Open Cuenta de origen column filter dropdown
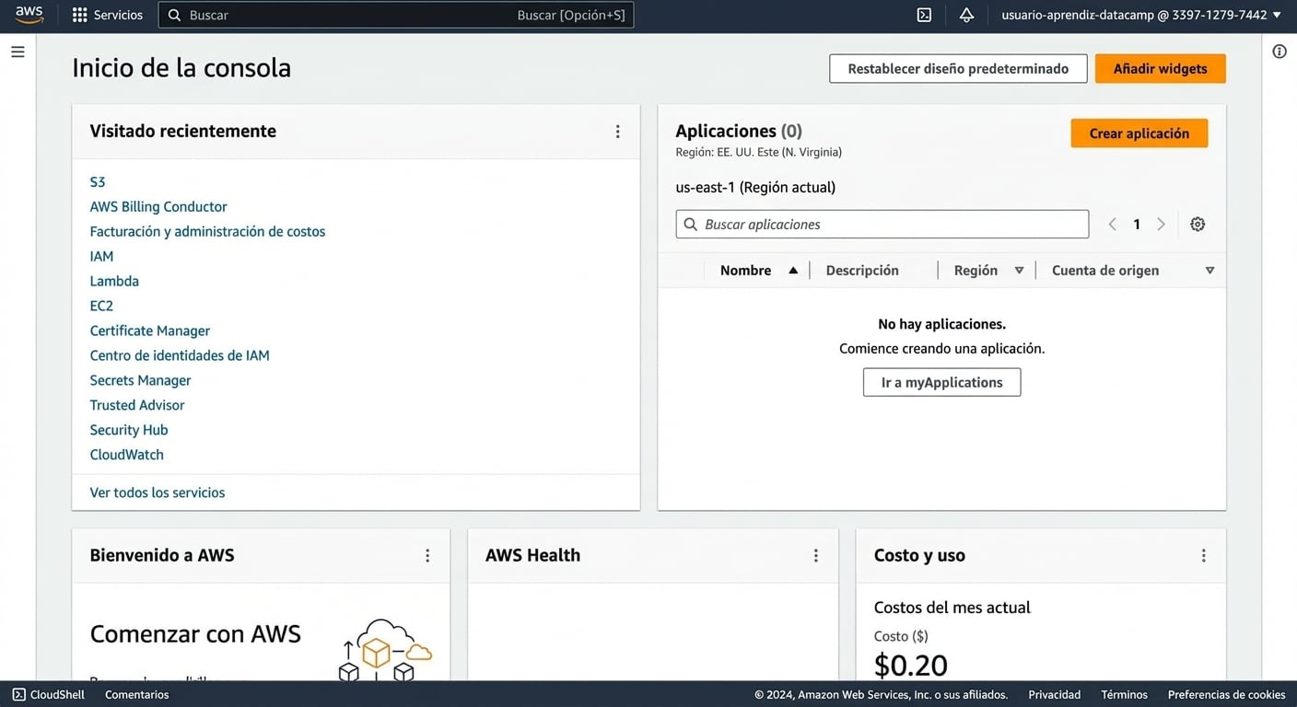Screen dimensions: 1297x707 point(1209,270)
